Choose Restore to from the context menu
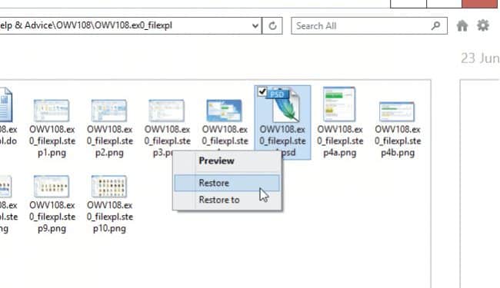Screen dimensions: 500x288 click(x=219, y=200)
